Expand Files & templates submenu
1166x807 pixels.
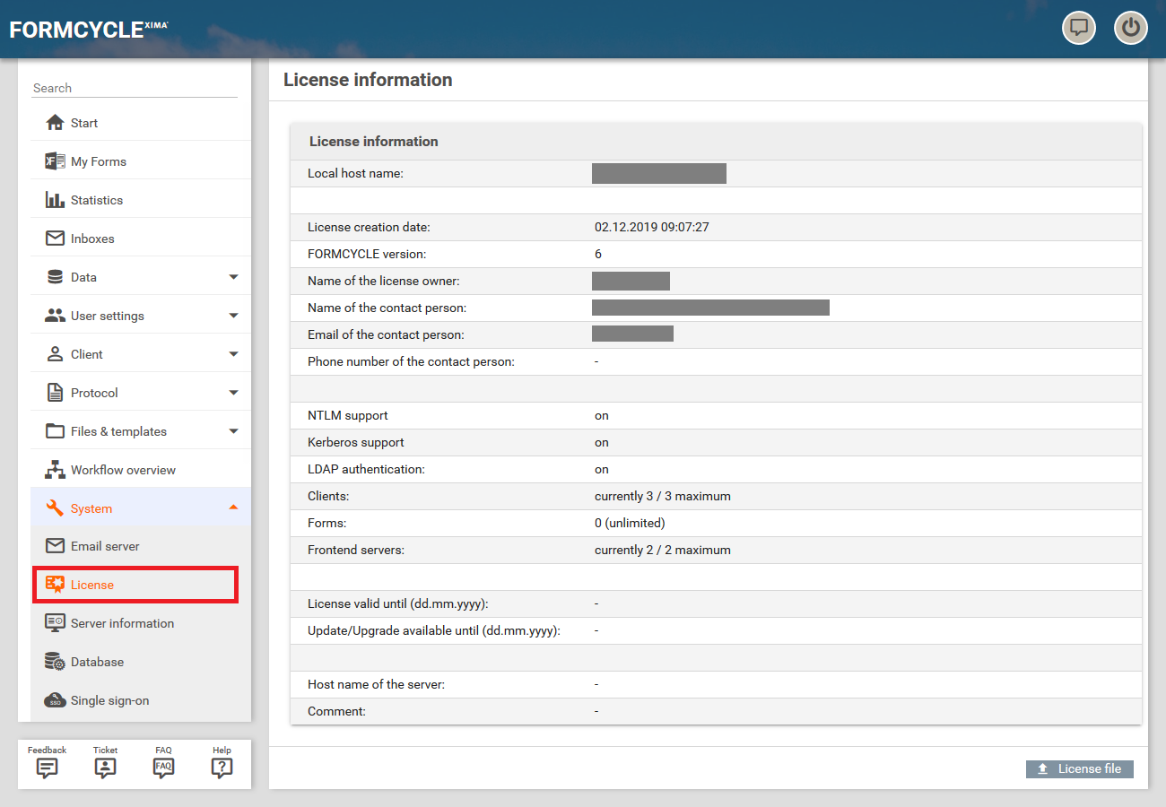pyautogui.click(x=233, y=431)
